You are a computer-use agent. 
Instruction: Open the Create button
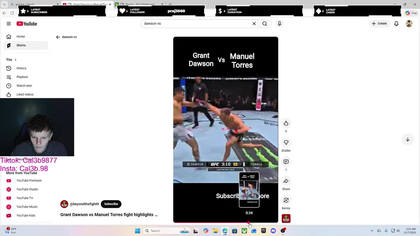pos(379,24)
